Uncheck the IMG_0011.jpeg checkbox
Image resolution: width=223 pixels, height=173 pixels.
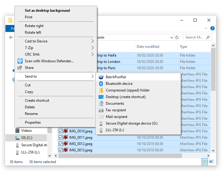pyautogui.click(x=61, y=137)
